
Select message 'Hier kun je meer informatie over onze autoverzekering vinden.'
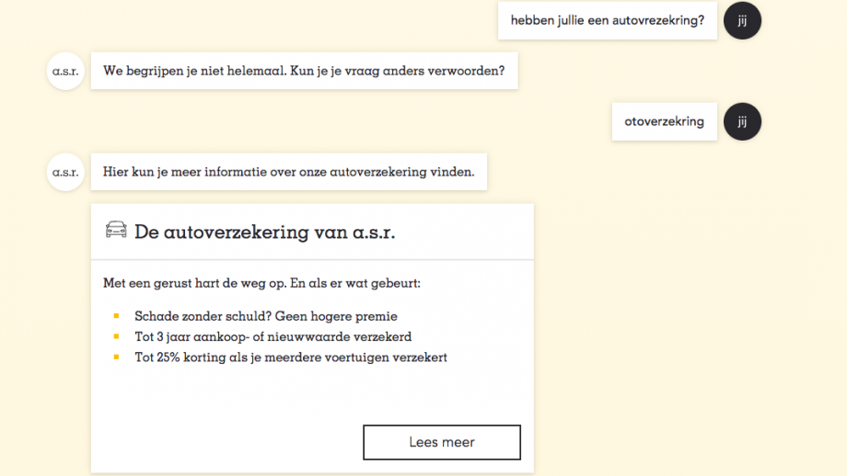[x=289, y=172]
